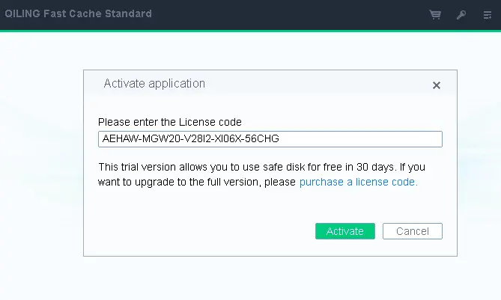Open the "purchase a license code" link

coord(358,182)
